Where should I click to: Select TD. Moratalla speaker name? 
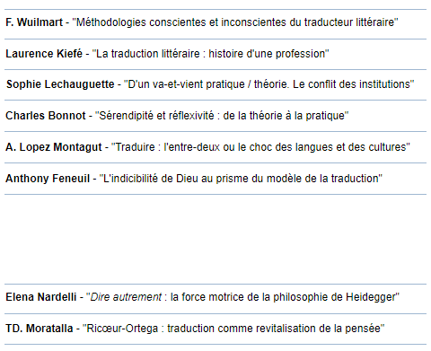[x=40, y=329]
